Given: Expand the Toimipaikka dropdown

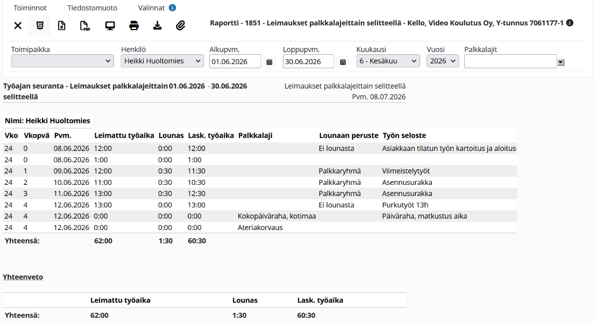Looking at the screenshot, I should (62, 61).
